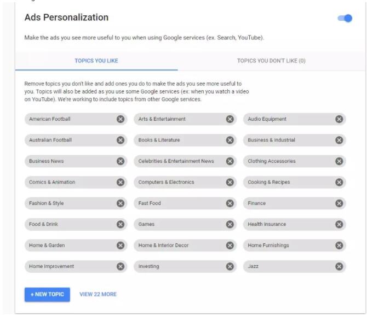Click the New Topic button
Image resolution: width=367 pixels, height=317 pixels.
pos(47,294)
